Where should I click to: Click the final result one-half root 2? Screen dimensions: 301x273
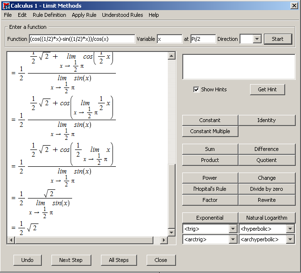click(28, 228)
